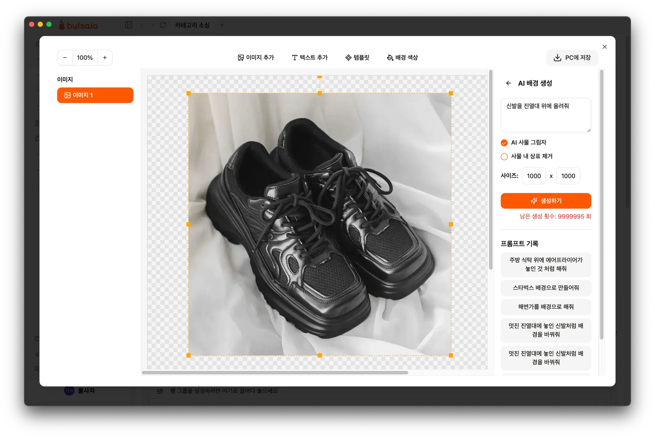Open the 템플릿 templates tool

pyautogui.click(x=357, y=58)
